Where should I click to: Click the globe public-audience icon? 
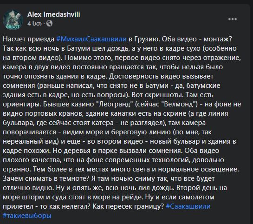coord(49,23)
